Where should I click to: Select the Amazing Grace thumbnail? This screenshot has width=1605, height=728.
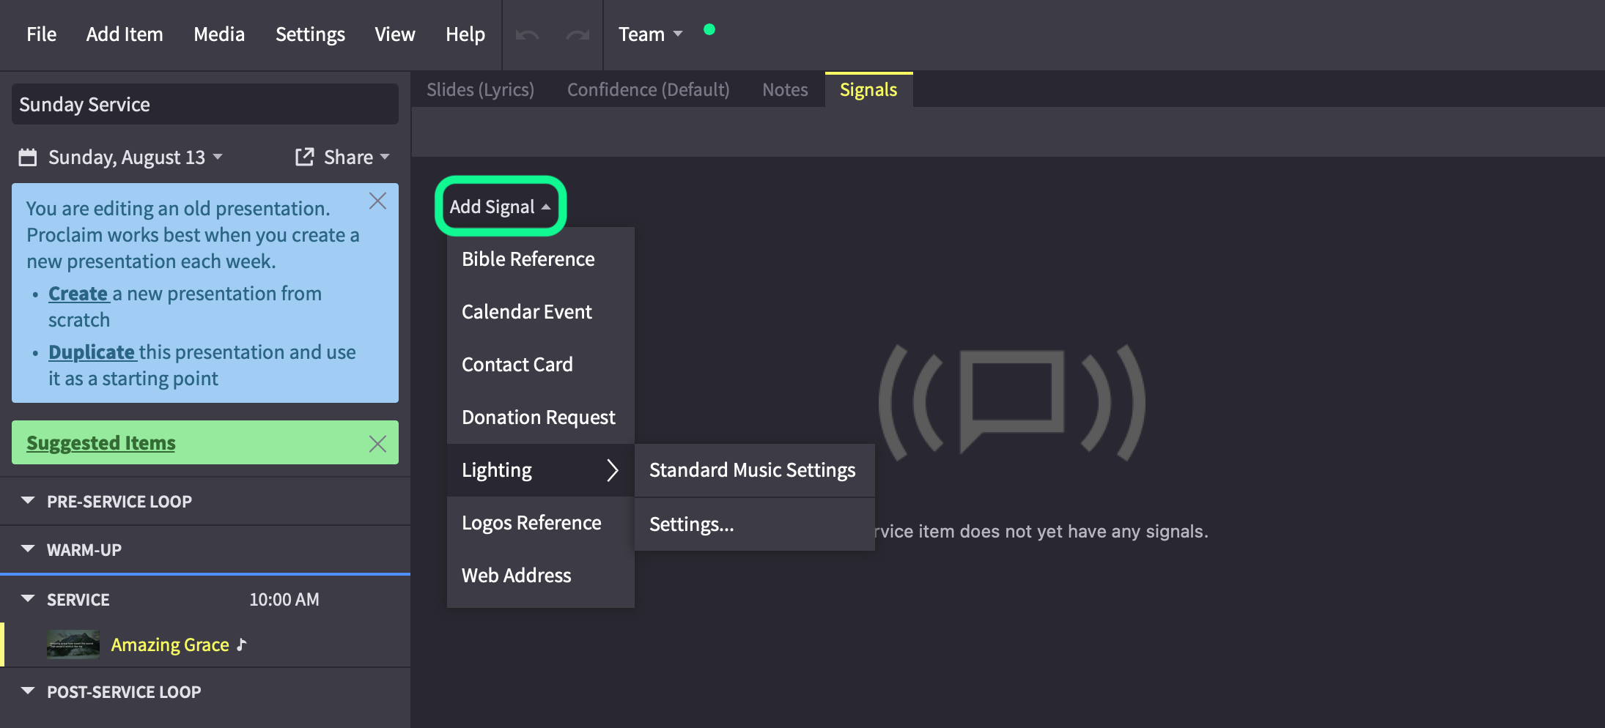pos(73,645)
